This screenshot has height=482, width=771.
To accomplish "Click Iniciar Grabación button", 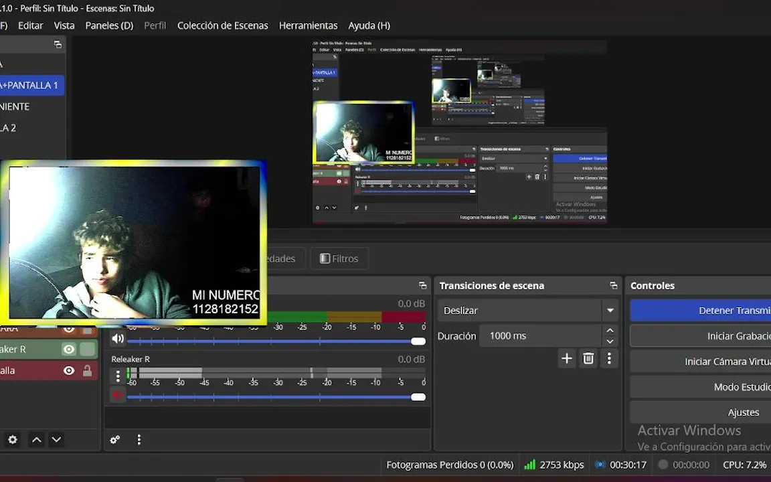I will (701, 336).
